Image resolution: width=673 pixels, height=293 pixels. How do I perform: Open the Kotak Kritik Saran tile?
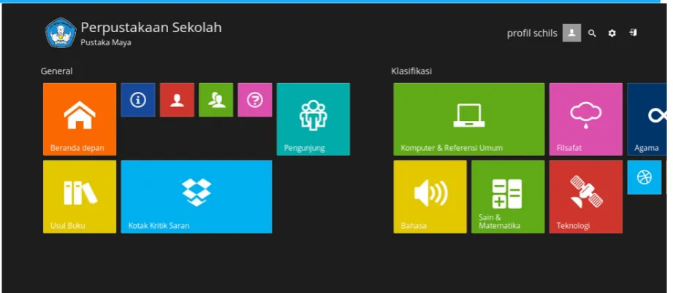(196, 197)
